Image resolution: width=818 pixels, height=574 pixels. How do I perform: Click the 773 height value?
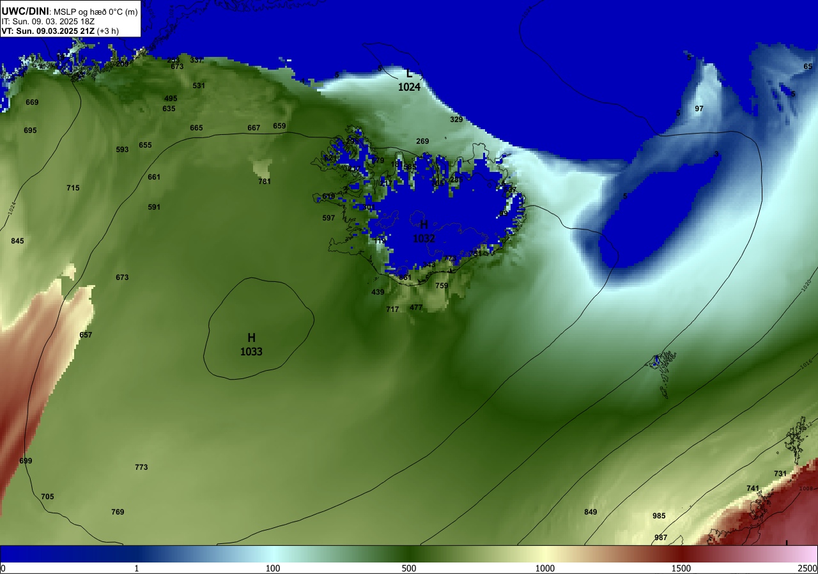(141, 467)
